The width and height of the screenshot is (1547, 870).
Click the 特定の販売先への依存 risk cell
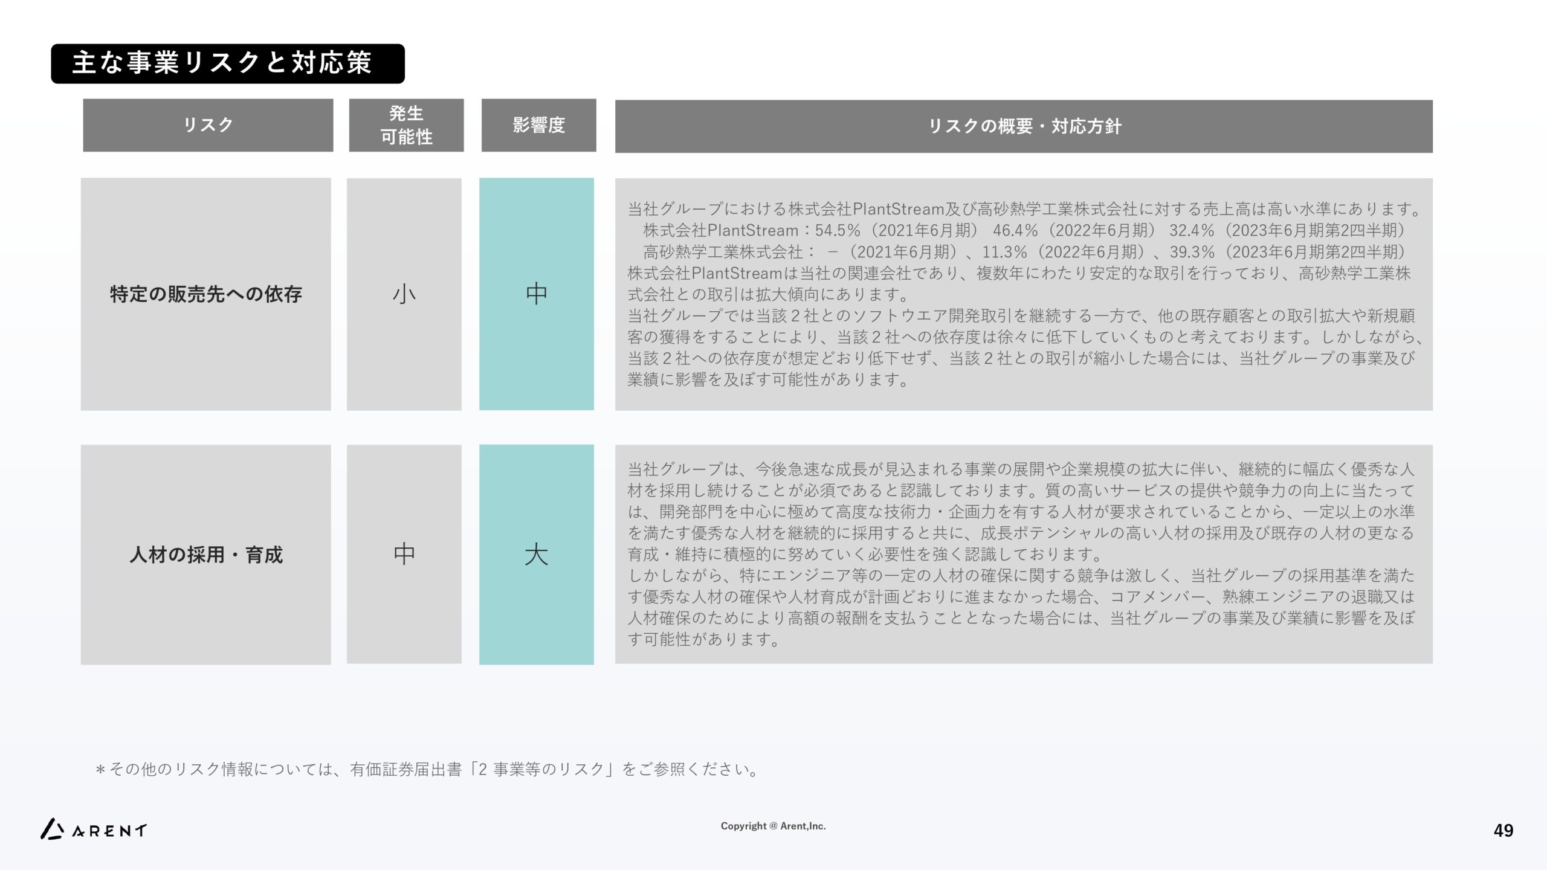pyautogui.click(x=205, y=294)
